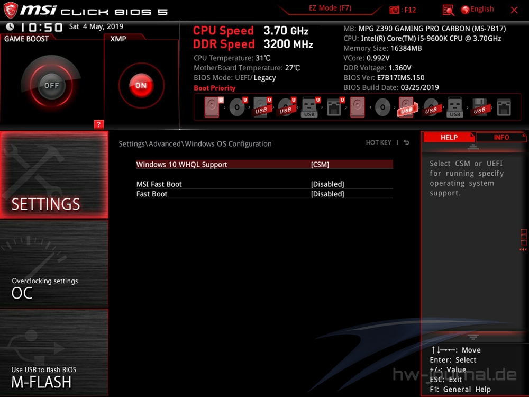529x397 pixels.
Task: Click the time display 10:50
Action: (41, 26)
